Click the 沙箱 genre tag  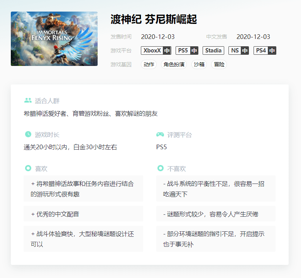[199, 64]
